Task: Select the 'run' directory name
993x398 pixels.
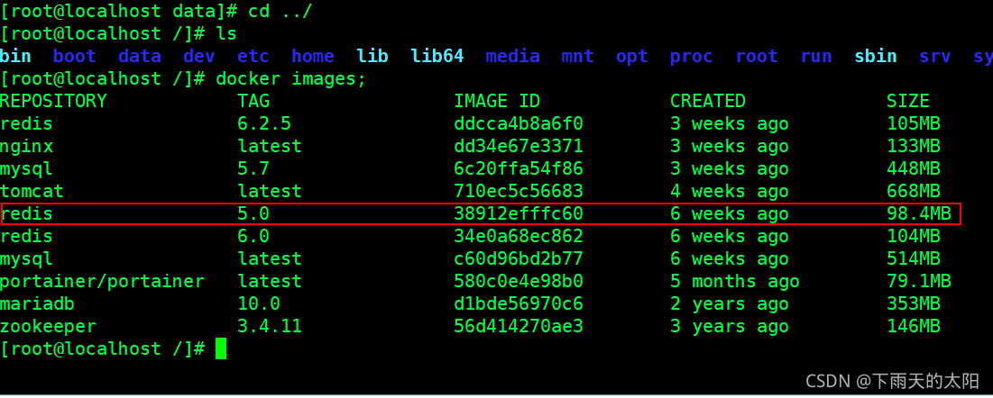Action: tap(815, 57)
